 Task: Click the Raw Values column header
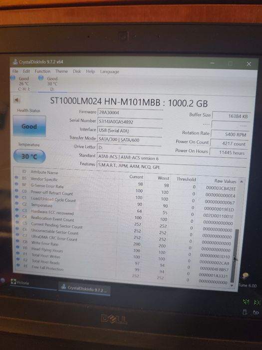[225, 181]
